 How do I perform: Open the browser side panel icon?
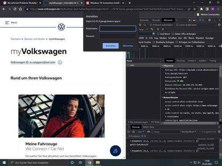pos(207,9)
